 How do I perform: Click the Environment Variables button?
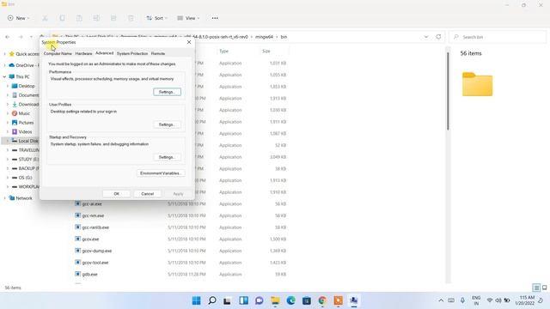tap(161, 173)
